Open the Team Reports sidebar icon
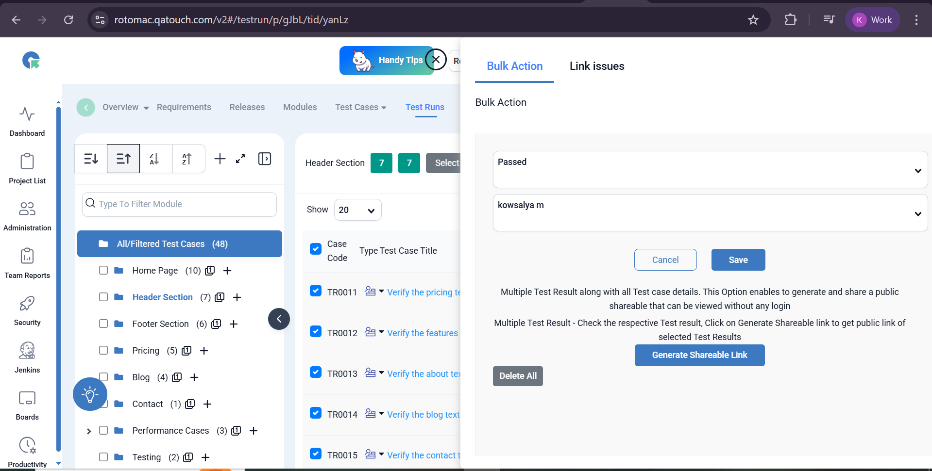 click(27, 262)
